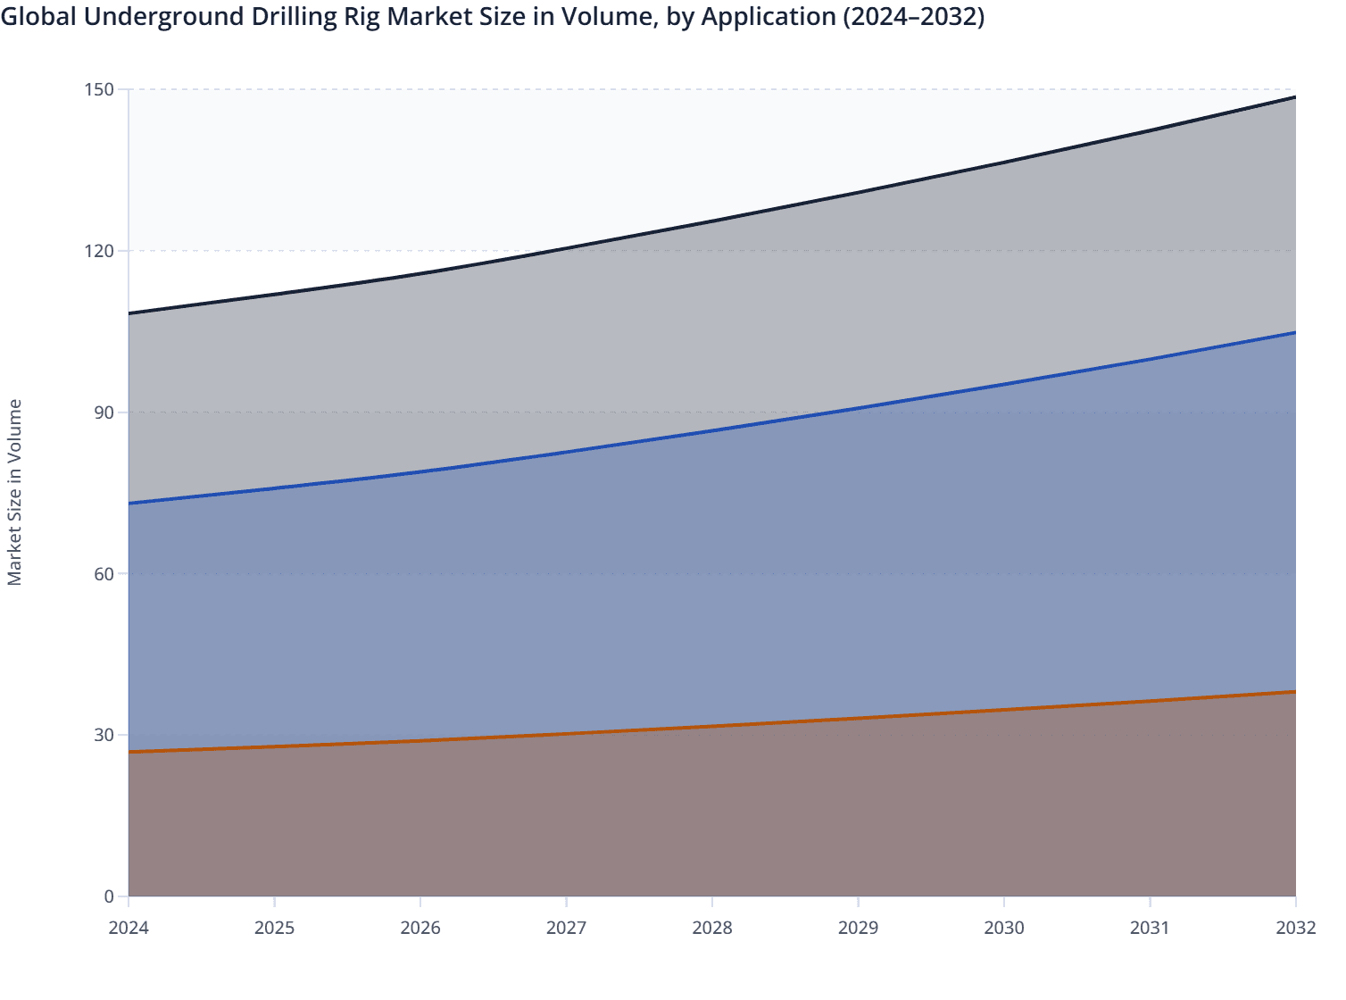
Task: Click the 150 y-axis tick label
Action: (98, 89)
